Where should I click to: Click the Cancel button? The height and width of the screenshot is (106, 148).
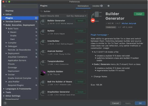(x=115, y=103)
